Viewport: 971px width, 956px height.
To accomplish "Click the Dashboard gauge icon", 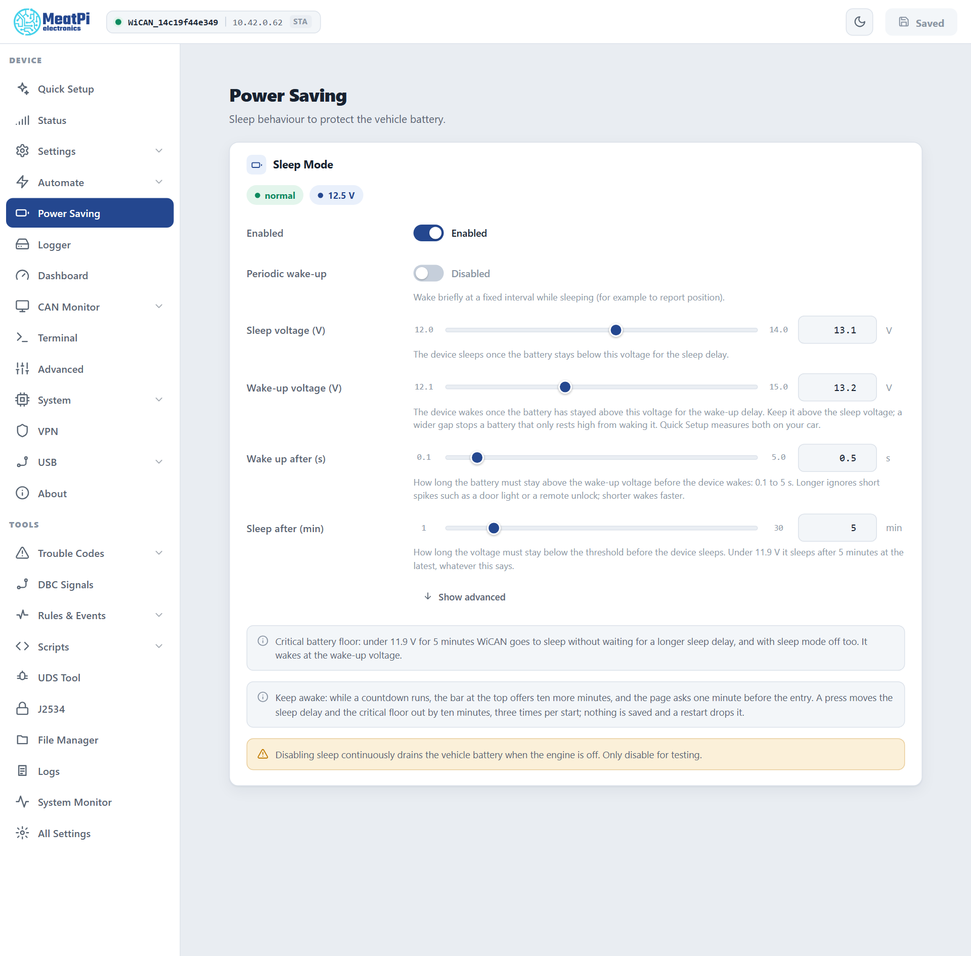I will coord(22,275).
